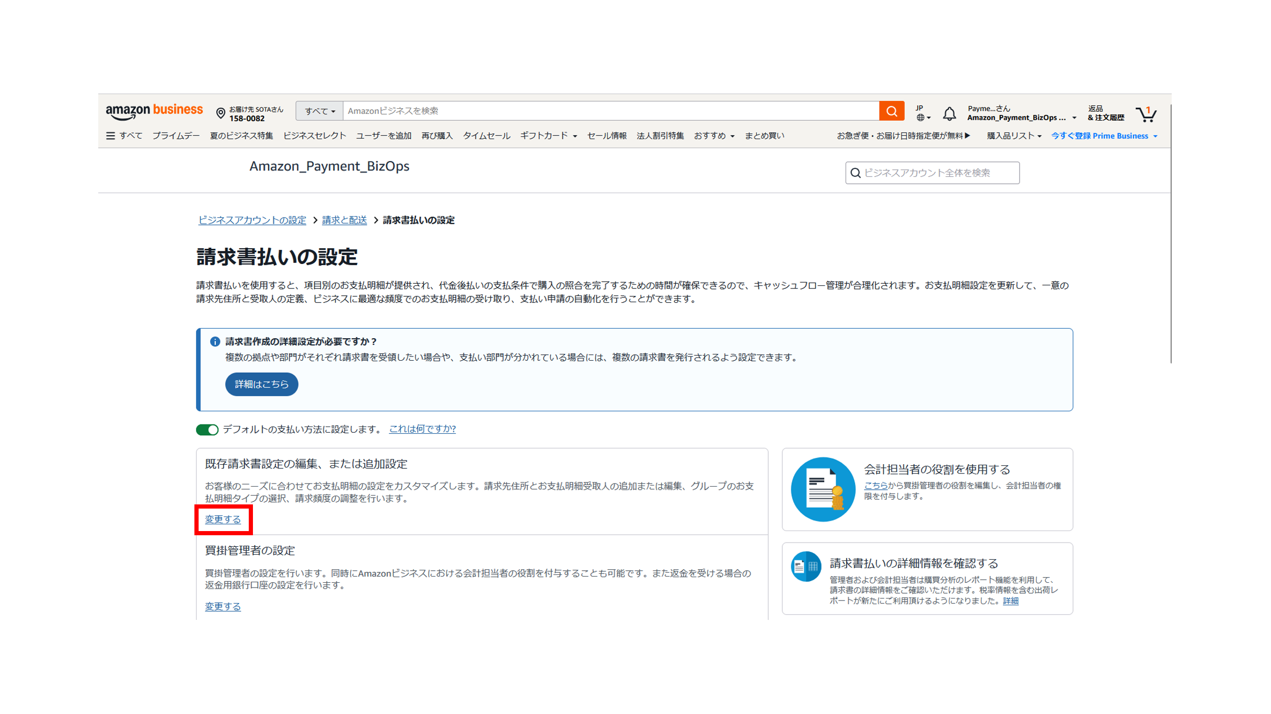Click magnifier in business account search
Viewport: 1271px width, 714px height.
[x=855, y=173]
